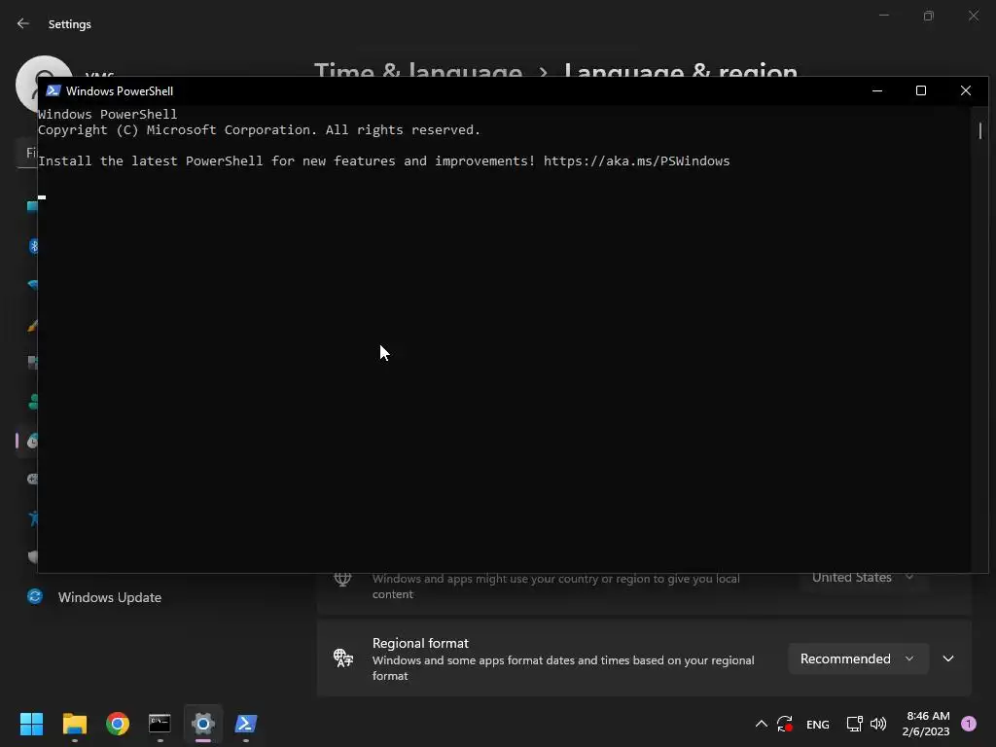Click the sync status tray icon
The image size is (996, 747).
[x=785, y=724]
